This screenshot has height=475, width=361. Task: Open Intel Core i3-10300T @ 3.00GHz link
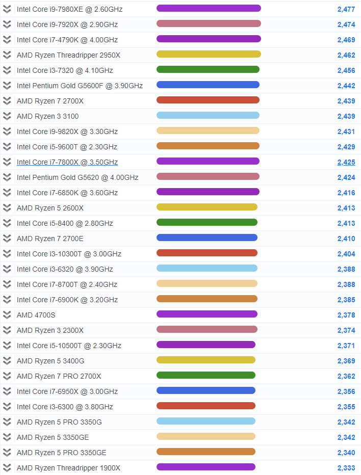pos(69,254)
